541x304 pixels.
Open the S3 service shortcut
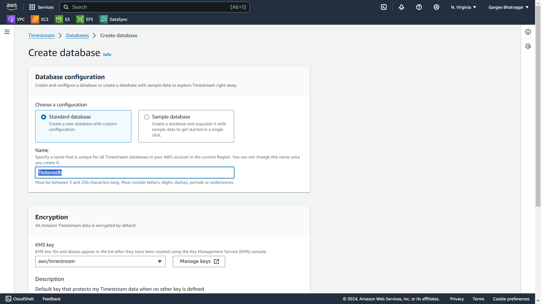click(x=63, y=19)
